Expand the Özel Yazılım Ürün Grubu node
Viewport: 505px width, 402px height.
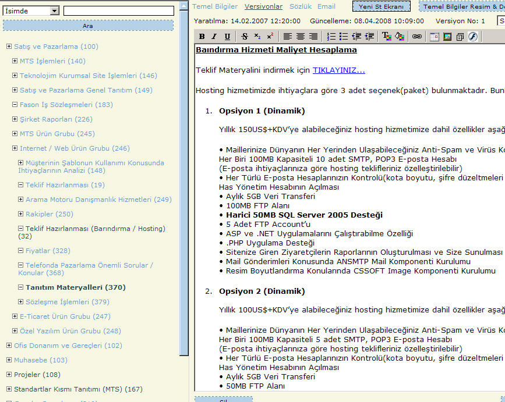coord(15,331)
